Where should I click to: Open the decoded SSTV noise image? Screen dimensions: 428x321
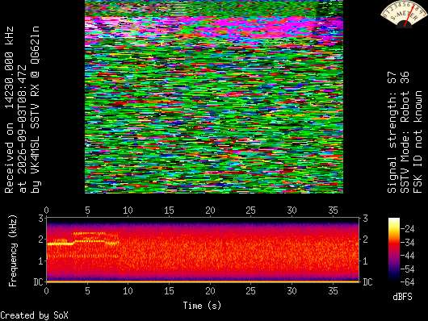[x=214, y=97]
